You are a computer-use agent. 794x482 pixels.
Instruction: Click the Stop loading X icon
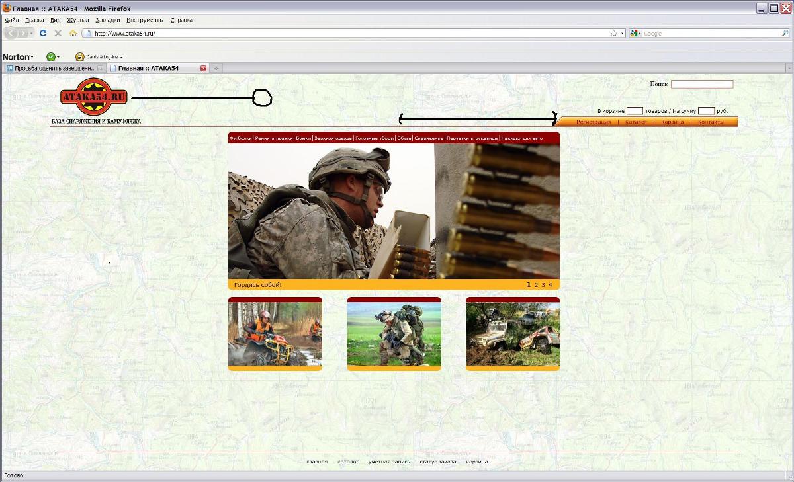click(58, 33)
